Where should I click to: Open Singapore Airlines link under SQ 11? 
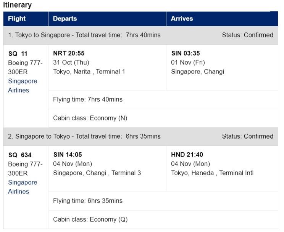click(x=23, y=86)
